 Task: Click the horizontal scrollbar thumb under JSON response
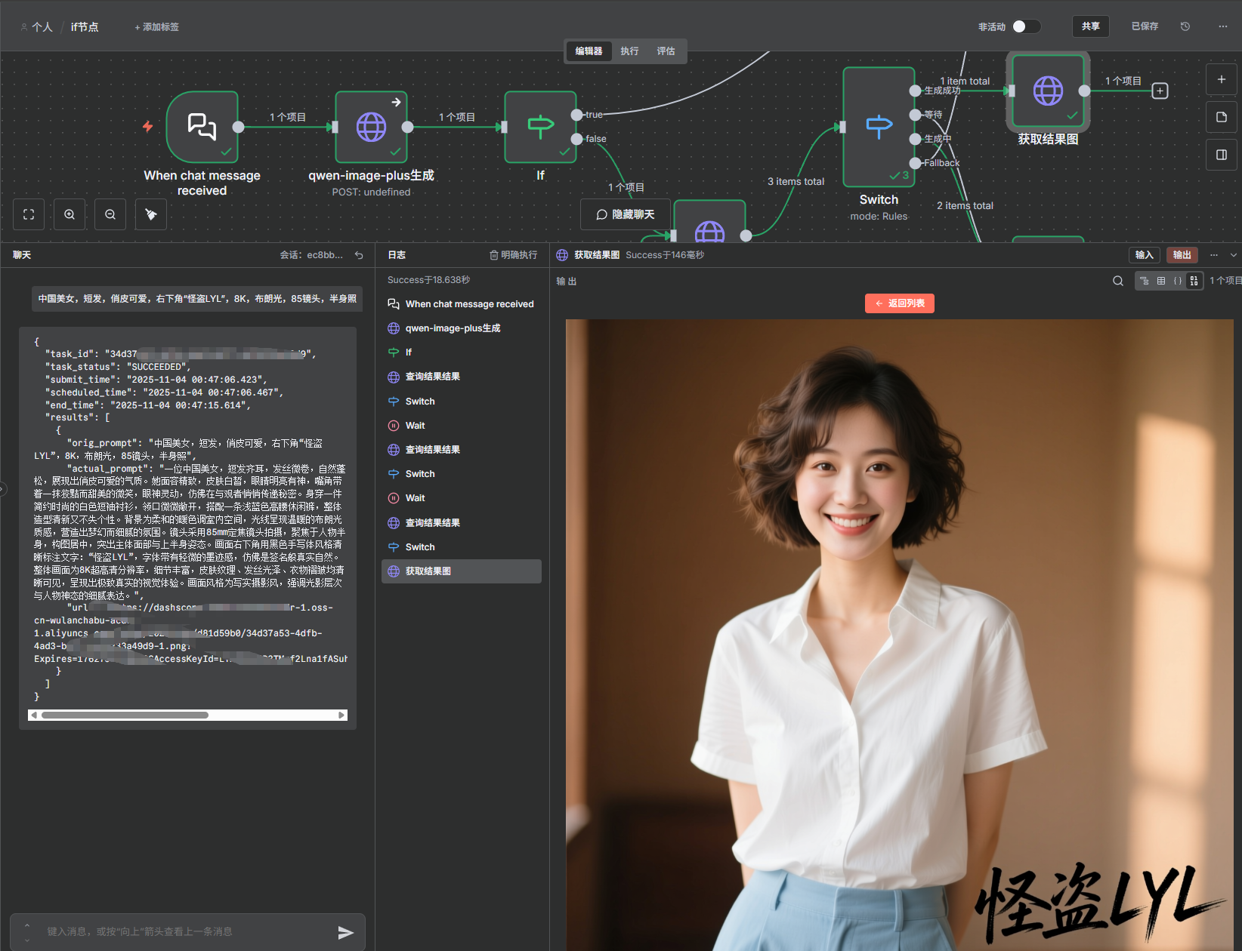tap(125, 715)
